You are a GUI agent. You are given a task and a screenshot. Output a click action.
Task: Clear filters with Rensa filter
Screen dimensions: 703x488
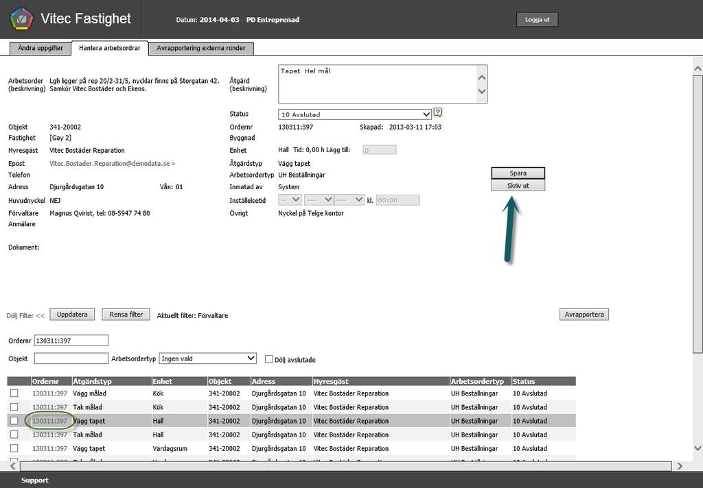coord(126,315)
